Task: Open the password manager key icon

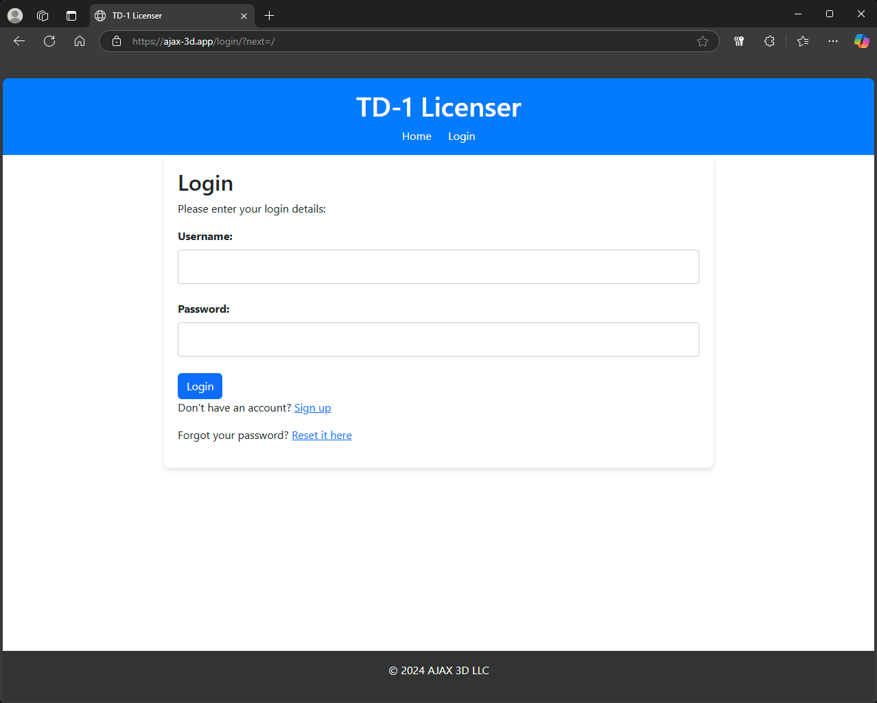Action: pos(738,41)
